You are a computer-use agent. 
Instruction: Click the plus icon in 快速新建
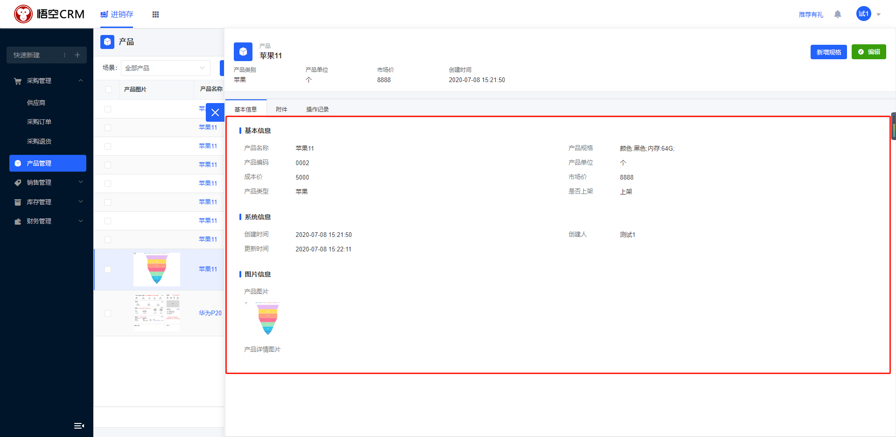pos(77,55)
